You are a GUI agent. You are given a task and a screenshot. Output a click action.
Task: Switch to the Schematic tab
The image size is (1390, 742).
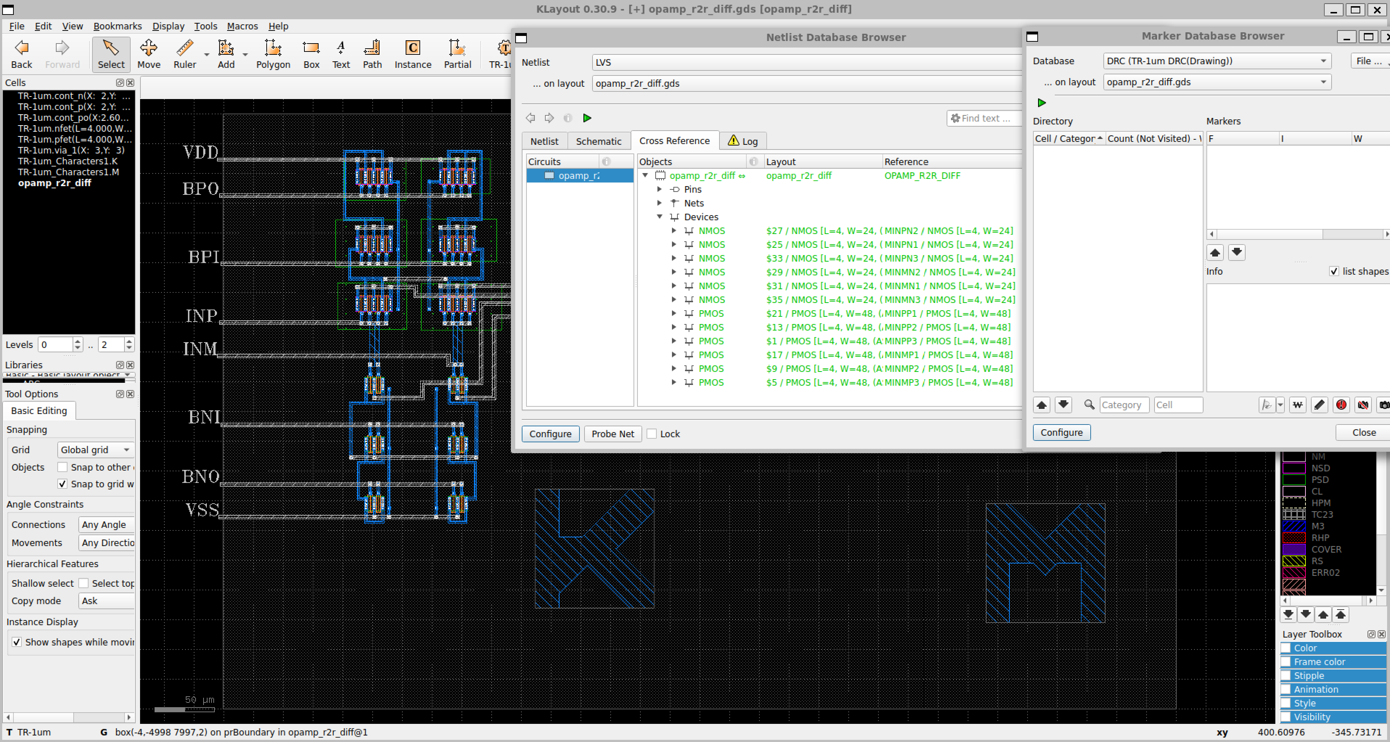click(x=598, y=141)
